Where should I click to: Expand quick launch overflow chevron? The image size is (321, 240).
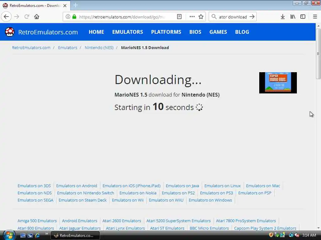pos(46,234)
